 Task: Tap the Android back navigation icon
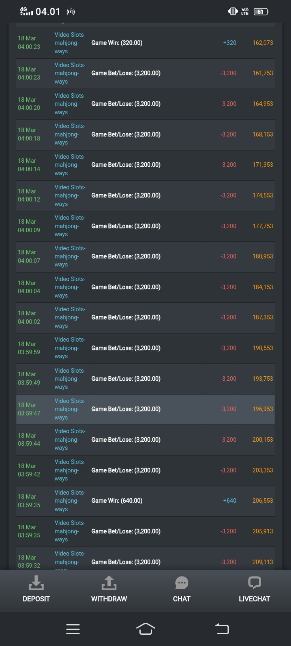[x=222, y=629]
